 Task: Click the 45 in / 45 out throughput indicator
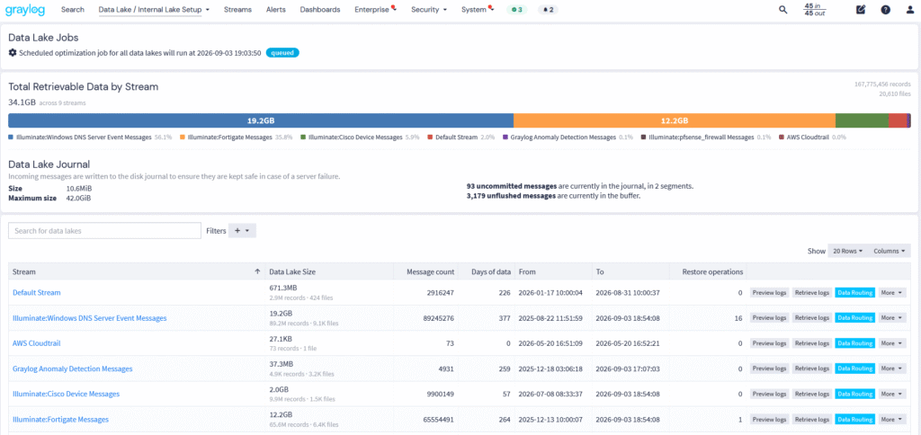[x=815, y=9]
